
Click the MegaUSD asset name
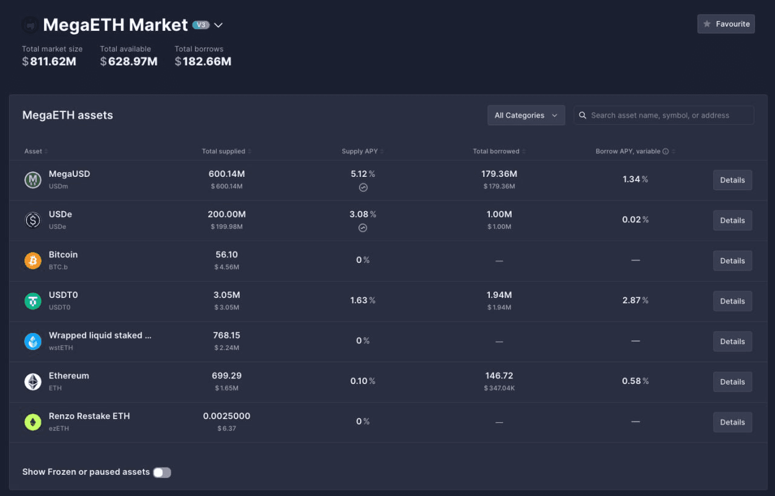click(70, 174)
